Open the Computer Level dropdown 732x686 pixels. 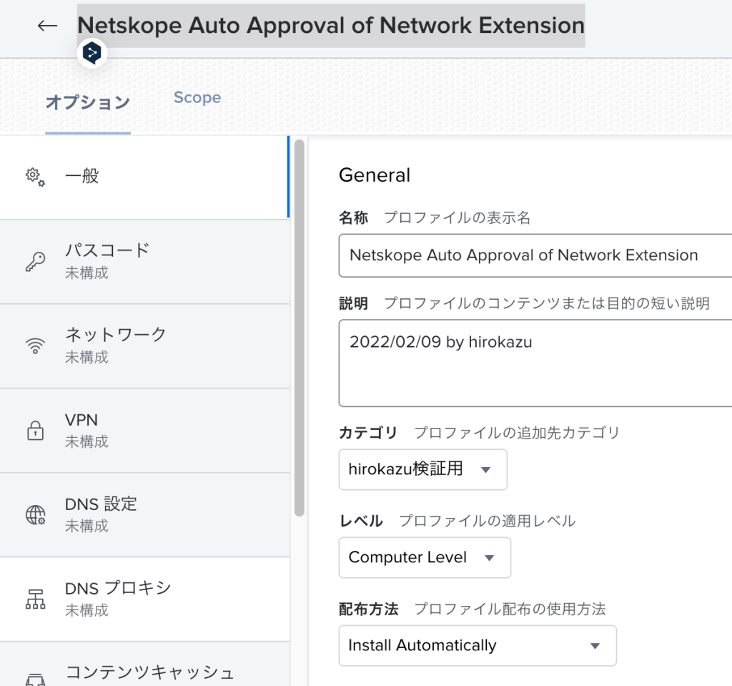(425, 557)
